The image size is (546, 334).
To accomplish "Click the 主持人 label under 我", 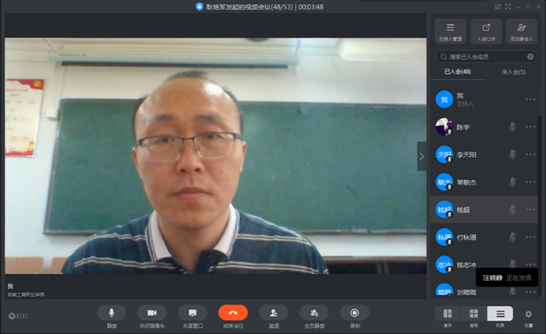I will pos(465,104).
